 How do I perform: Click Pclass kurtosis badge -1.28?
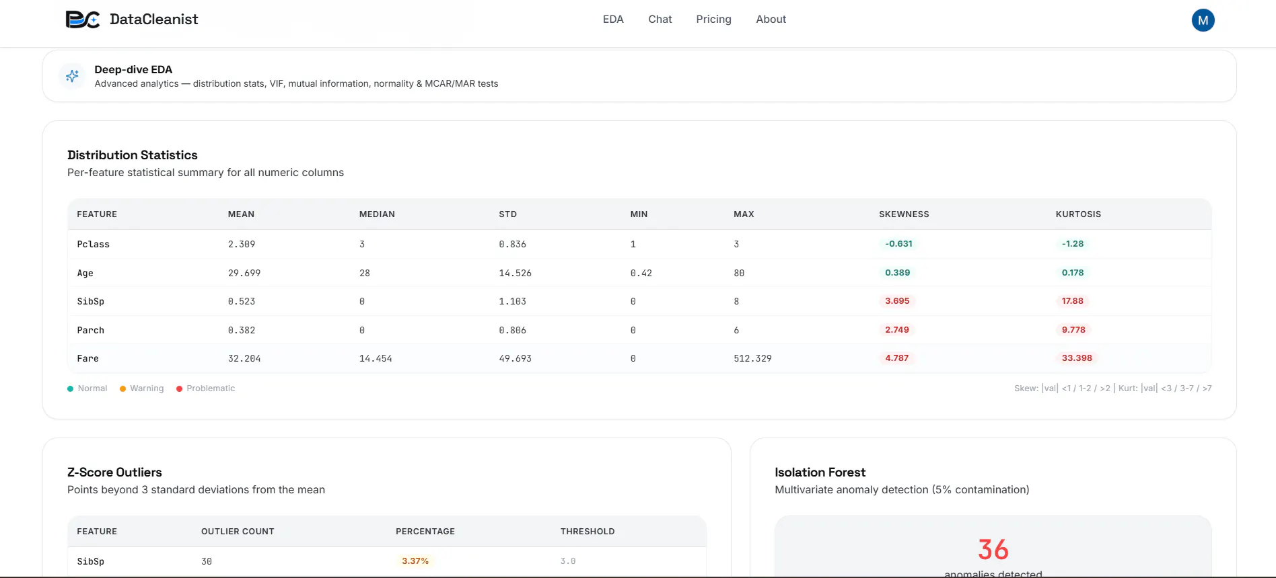coord(1073,244)
